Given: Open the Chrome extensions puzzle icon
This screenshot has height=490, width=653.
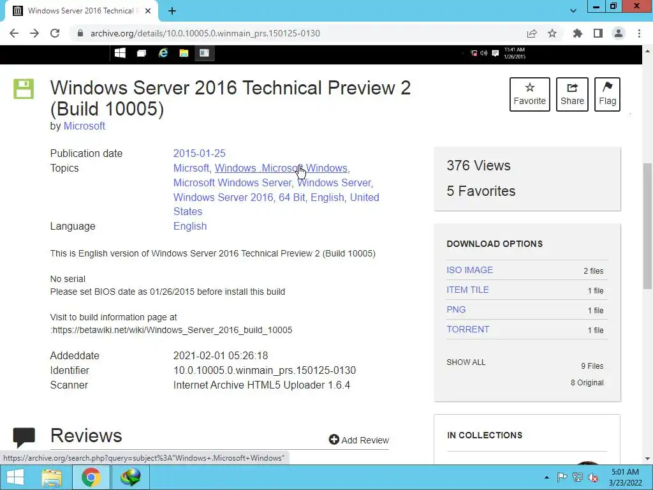Looking at the screenshot, I should tap(578, 33).
